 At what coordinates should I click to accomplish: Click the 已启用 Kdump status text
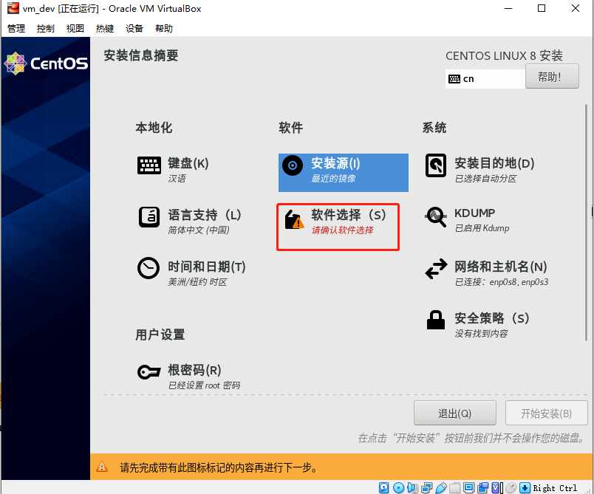tap(482, 228)
